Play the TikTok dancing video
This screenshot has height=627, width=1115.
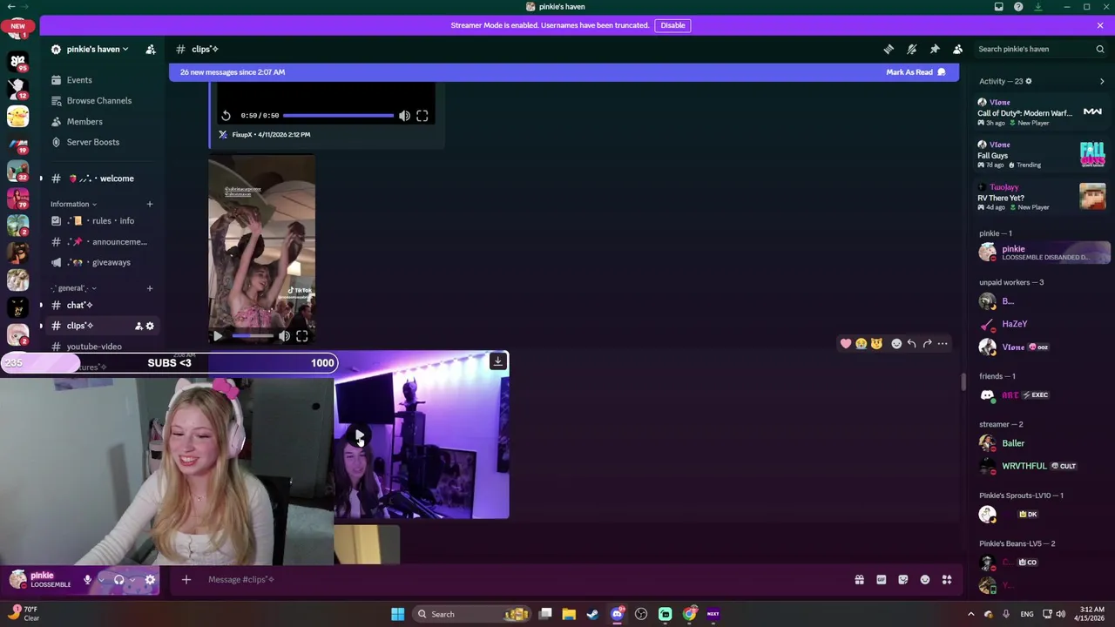coord(218,336)
